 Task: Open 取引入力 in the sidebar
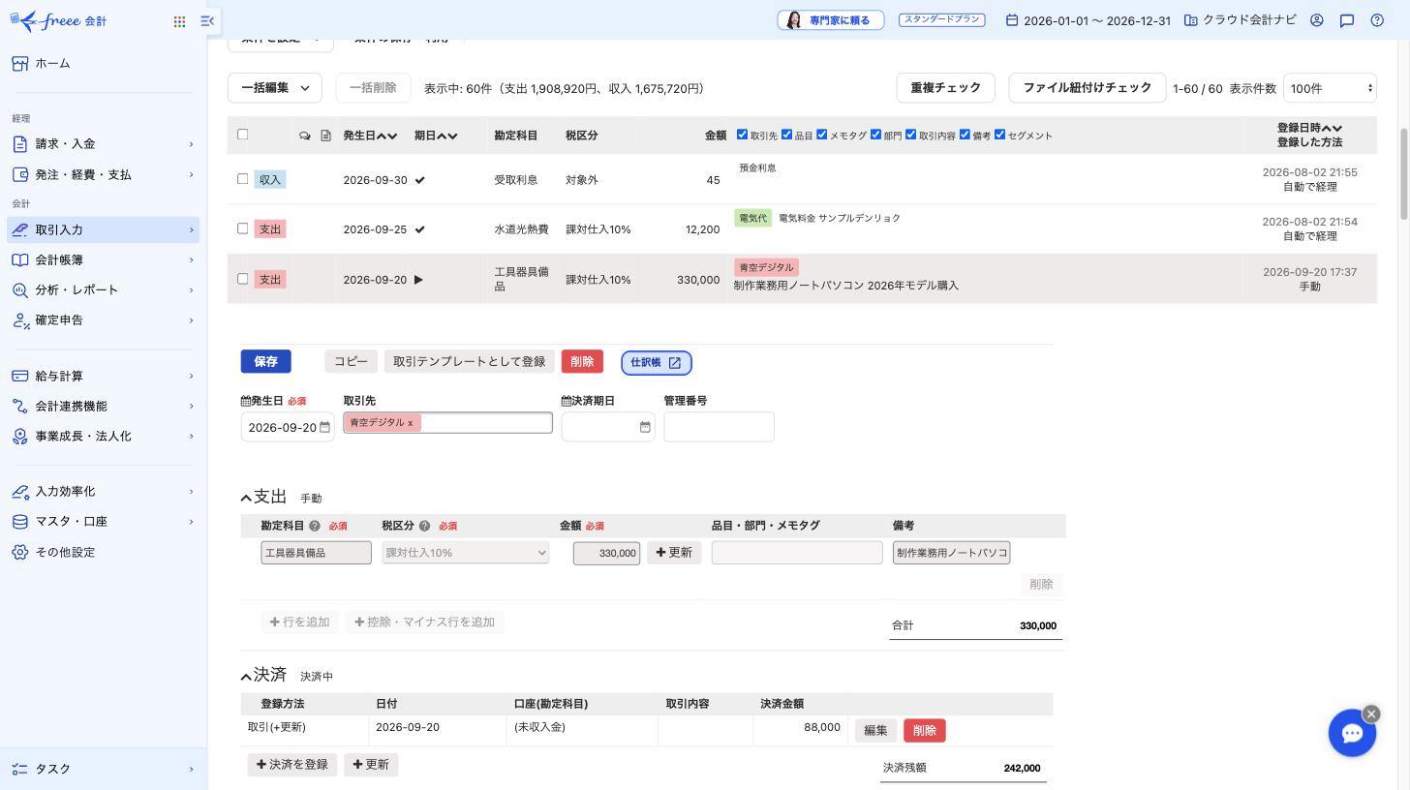[104, 230]
